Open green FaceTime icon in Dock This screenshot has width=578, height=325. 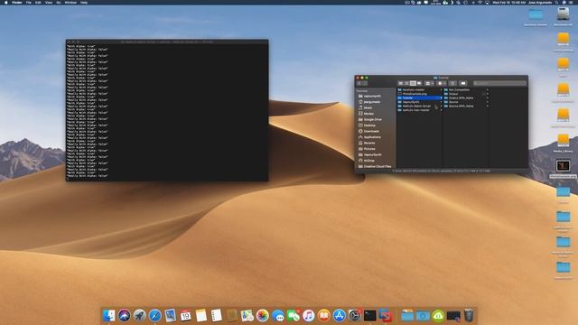click(294, 315)
